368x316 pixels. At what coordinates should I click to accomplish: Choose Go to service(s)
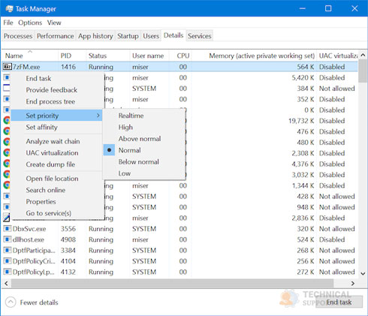point(49,213)
